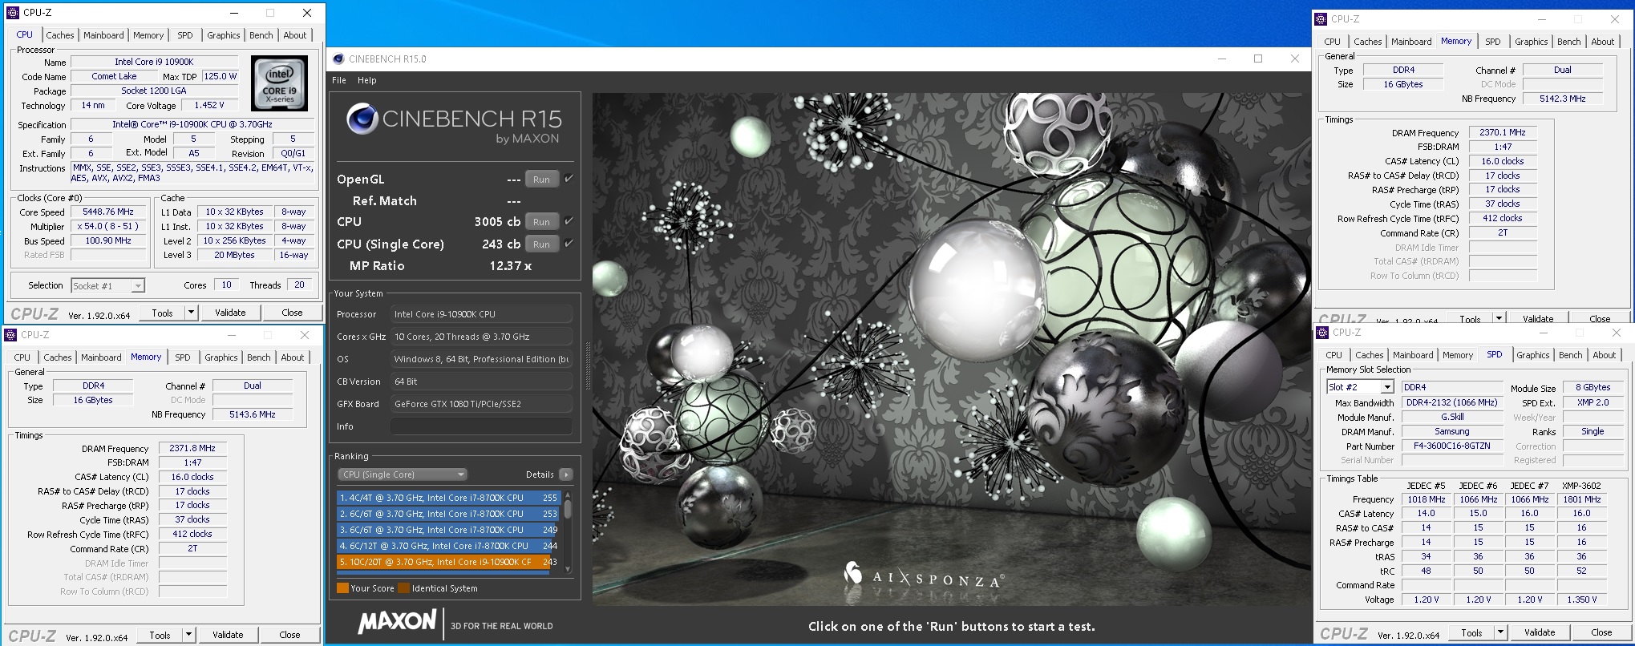1635x646 pixels.
Task: Click the MAXON logo at bottom
Action: click(397, 622)
